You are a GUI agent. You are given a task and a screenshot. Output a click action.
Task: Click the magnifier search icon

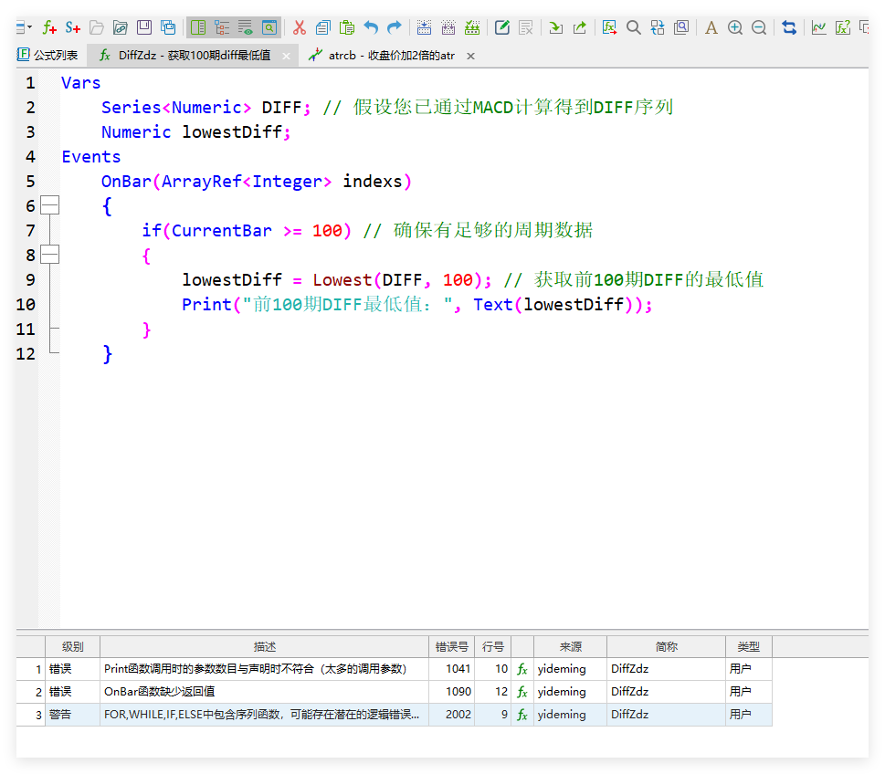(x=633, y=27)
